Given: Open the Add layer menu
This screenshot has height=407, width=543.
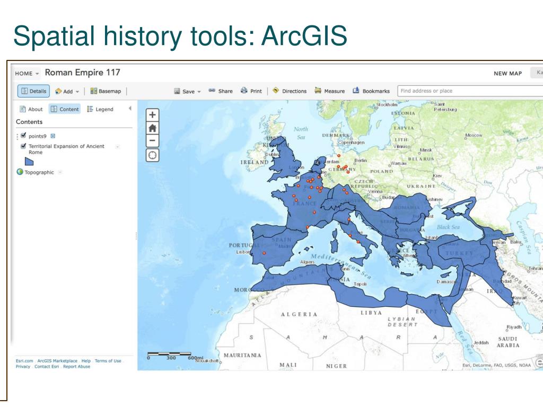Looking at the screenshot, I should pos(67,91).
